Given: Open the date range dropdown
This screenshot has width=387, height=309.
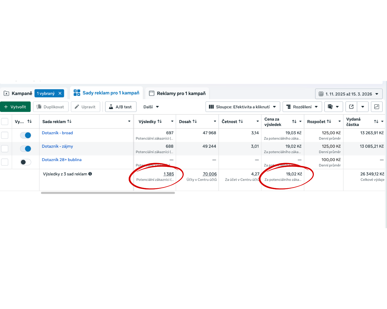Looking at the screenshot, I should point(349,94).
